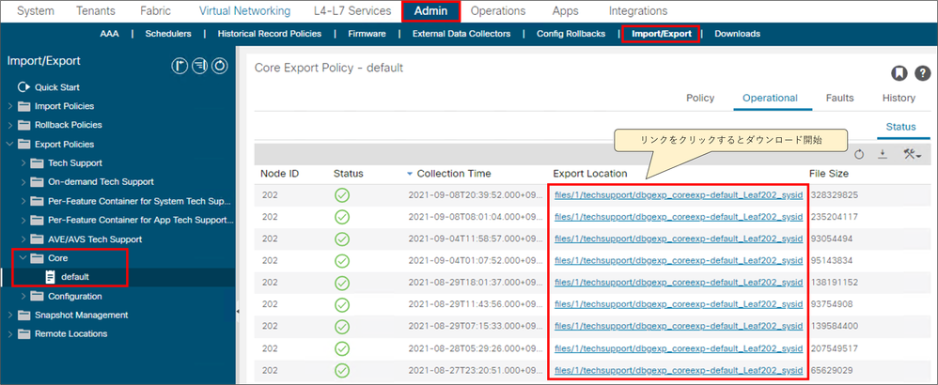Go to the AAA submenu
Screen dimensions: 938x385
(109, 34)
